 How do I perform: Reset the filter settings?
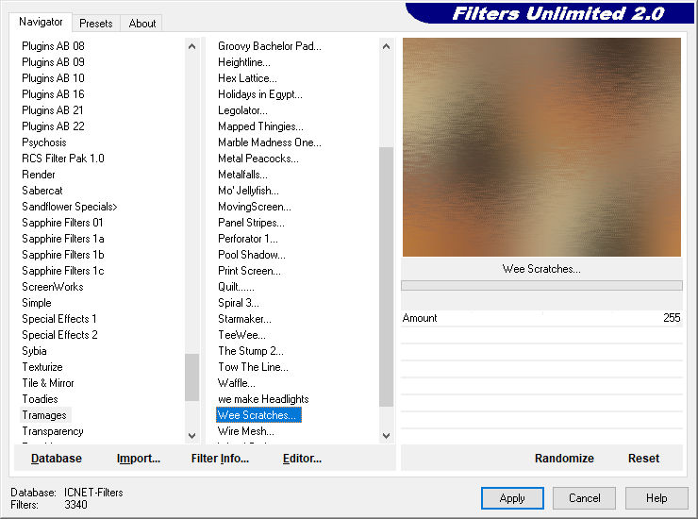point(643,459)
